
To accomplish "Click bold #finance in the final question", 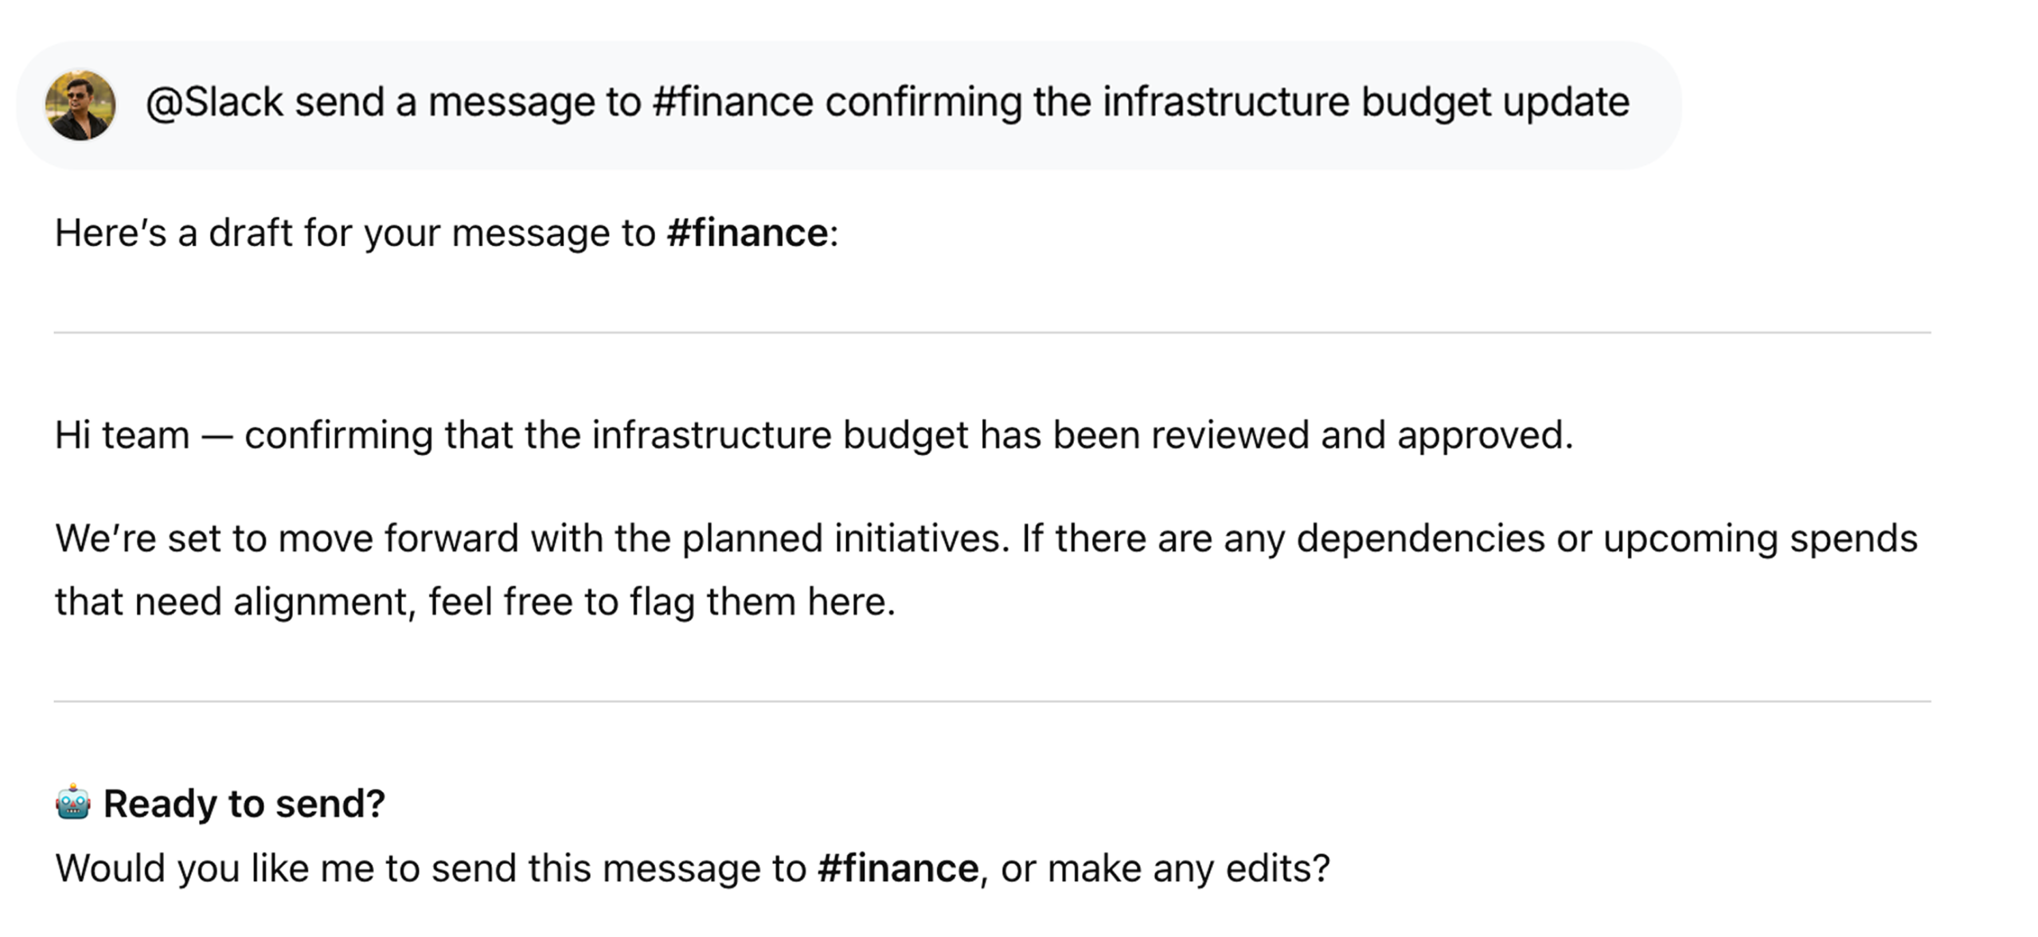I will point(898,868).
